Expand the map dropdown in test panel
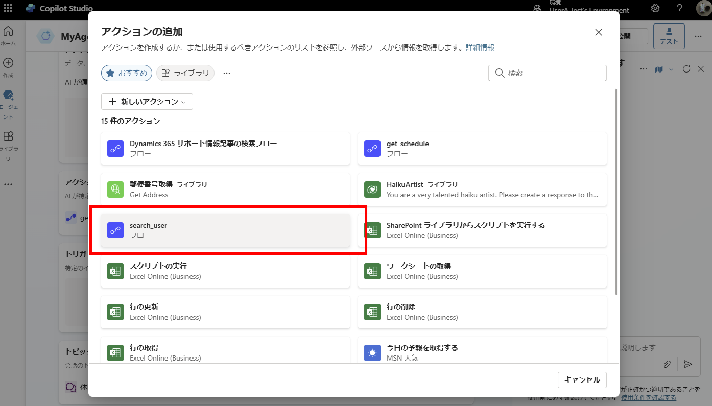Screen dimensions: 712x406 click(x=671, y=69)
